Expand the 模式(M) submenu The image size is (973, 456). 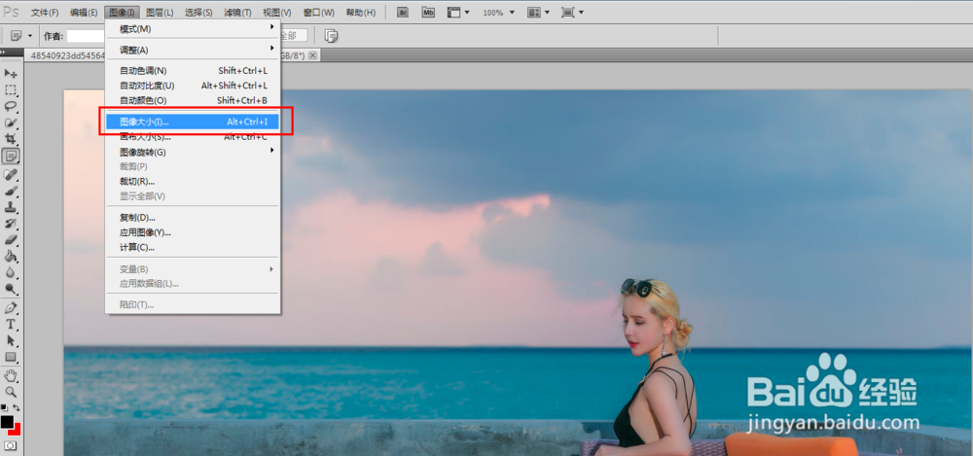193,28
